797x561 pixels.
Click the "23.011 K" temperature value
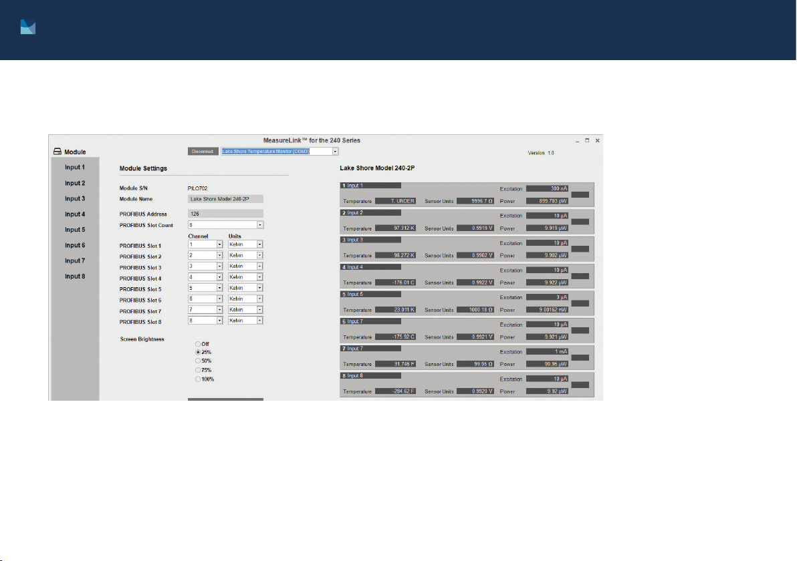(395, 310)
